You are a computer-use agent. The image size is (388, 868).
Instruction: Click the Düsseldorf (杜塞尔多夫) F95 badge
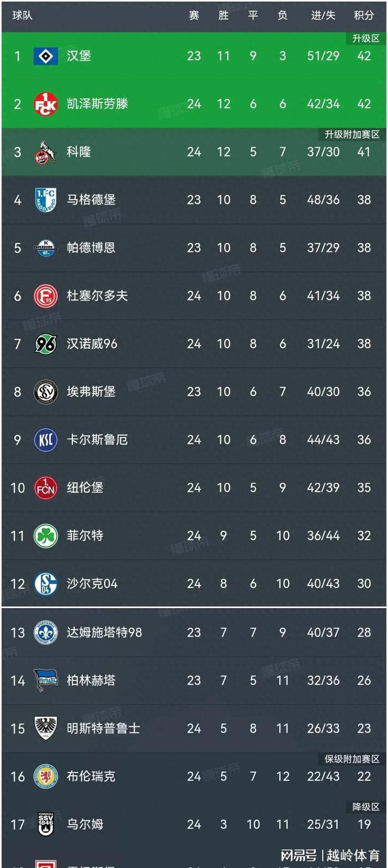coord(45,295)
